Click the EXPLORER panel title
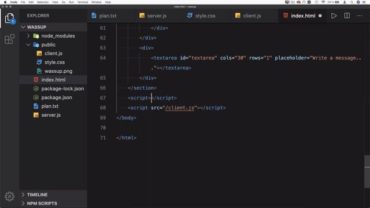This screenshot has height=208, width=370. click(38, 16)
